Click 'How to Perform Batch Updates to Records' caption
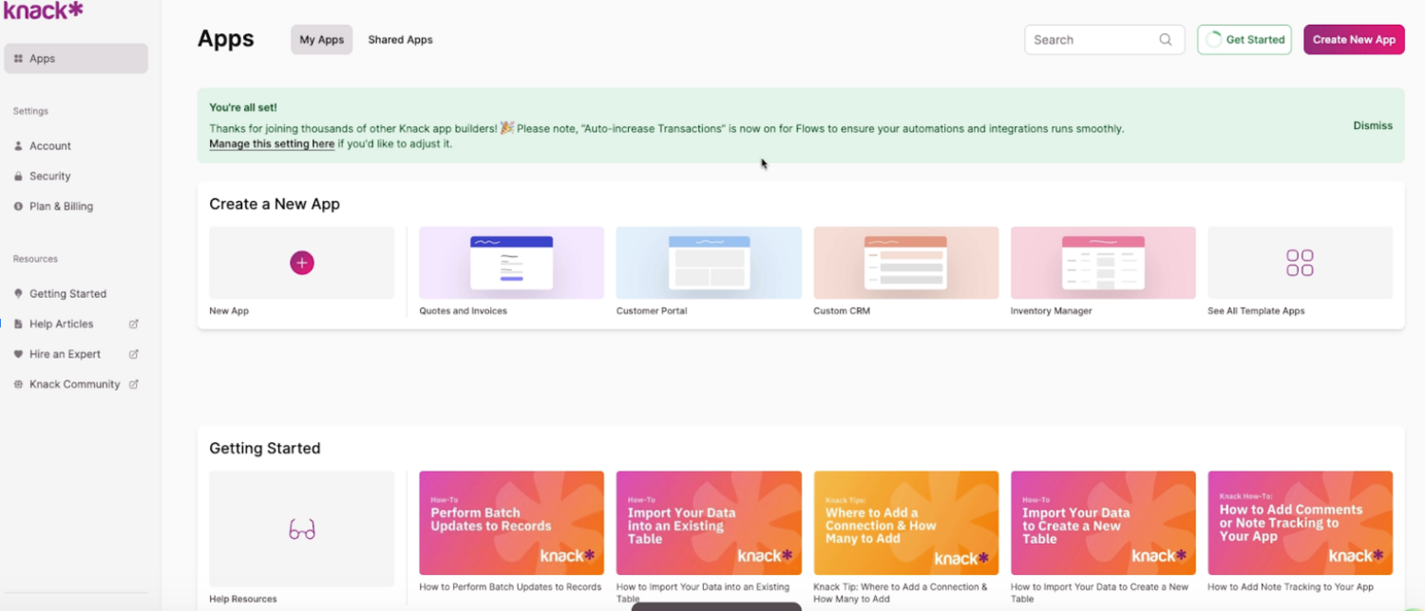This screenshot has height=611, width=1425. (510, 587)
